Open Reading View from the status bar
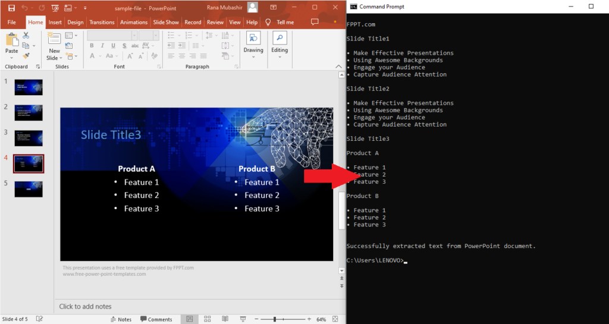The height and width of the screenshot is (324, 609). click(x=225, y=319)
